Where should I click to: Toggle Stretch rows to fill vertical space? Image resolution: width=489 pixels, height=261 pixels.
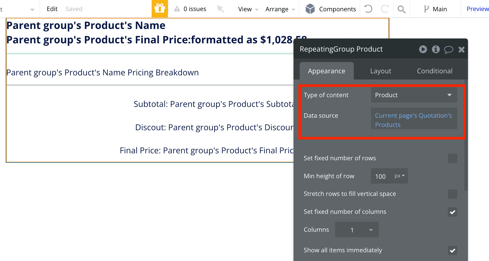click(452, 194)
